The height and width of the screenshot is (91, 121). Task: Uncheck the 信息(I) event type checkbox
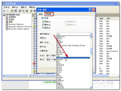tap(43, 22)
